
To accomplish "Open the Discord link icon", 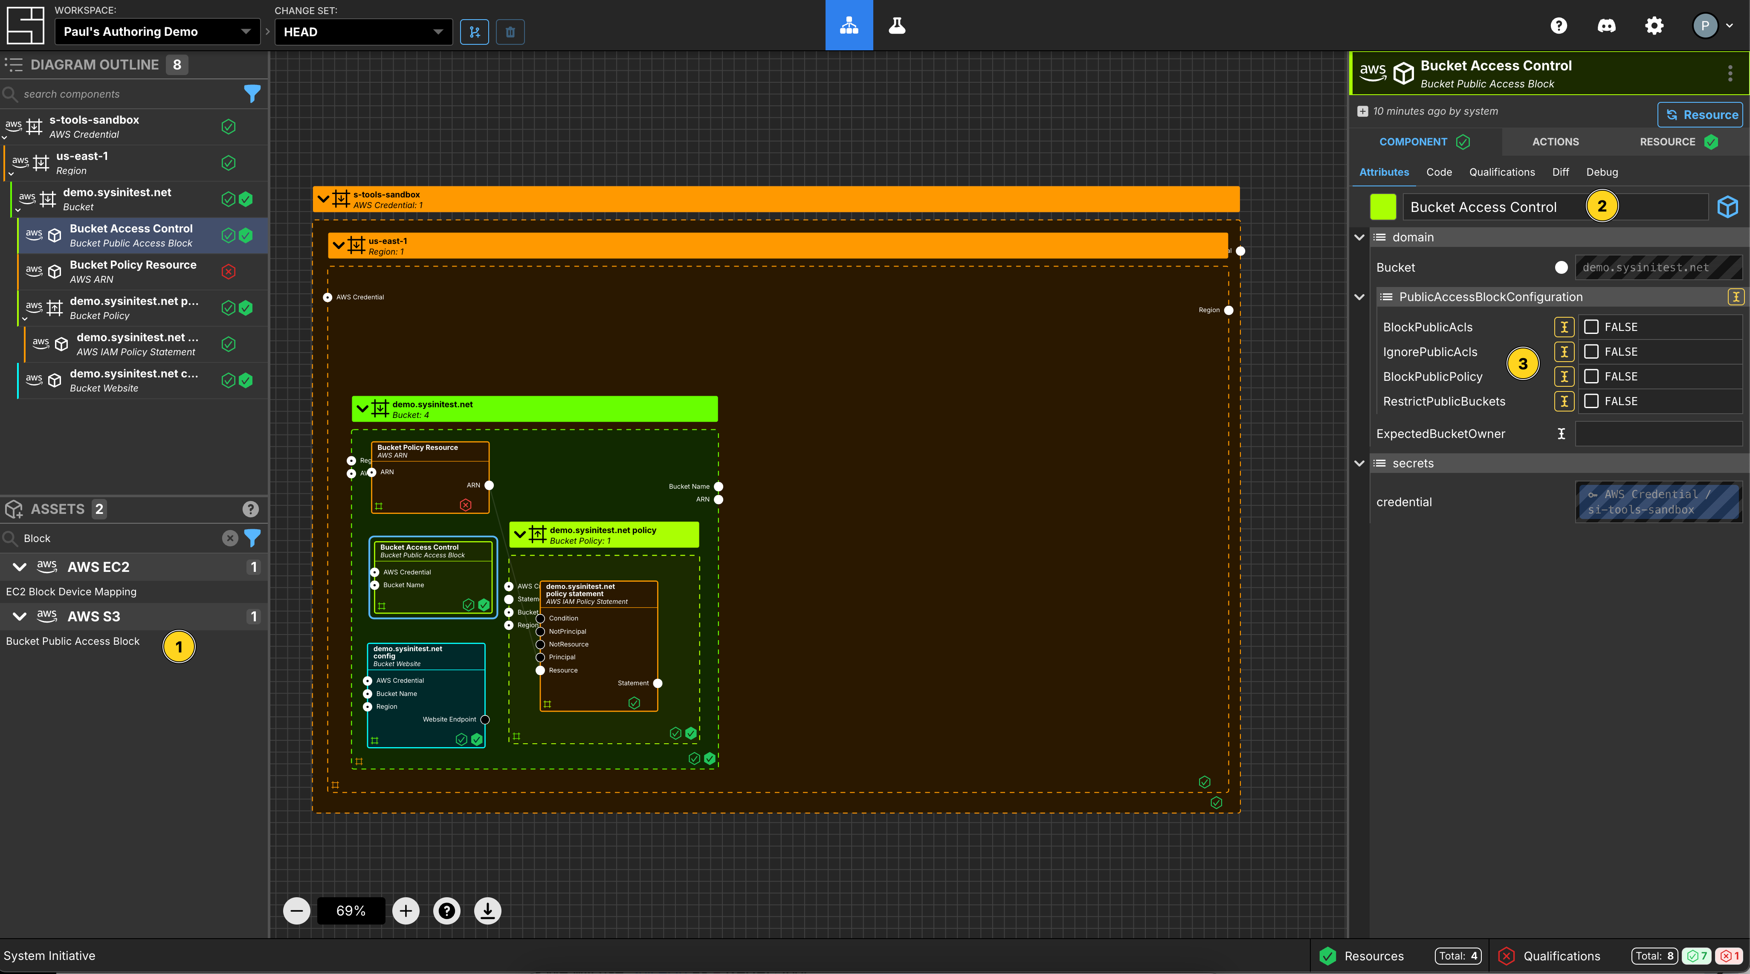I will (1606, 26).
